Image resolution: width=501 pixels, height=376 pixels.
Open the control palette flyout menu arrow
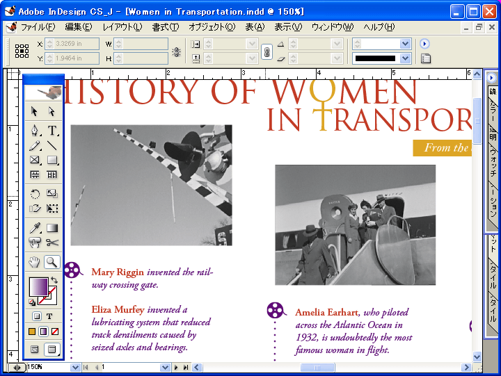(x=424, y=43)
